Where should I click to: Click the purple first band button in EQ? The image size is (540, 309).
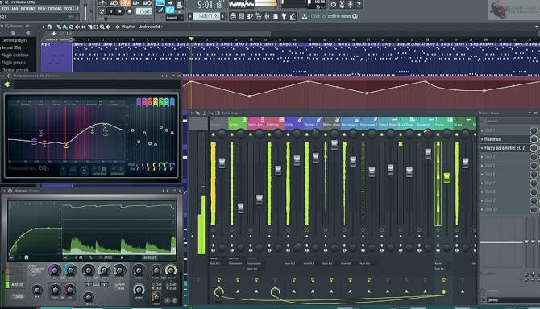tap(139, 101)
